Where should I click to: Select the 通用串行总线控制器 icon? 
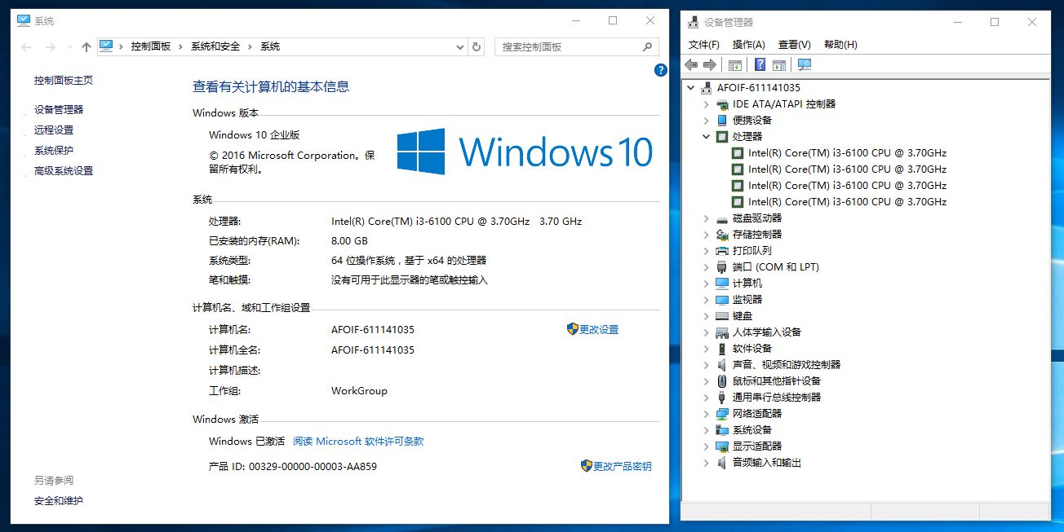(722, 397)
